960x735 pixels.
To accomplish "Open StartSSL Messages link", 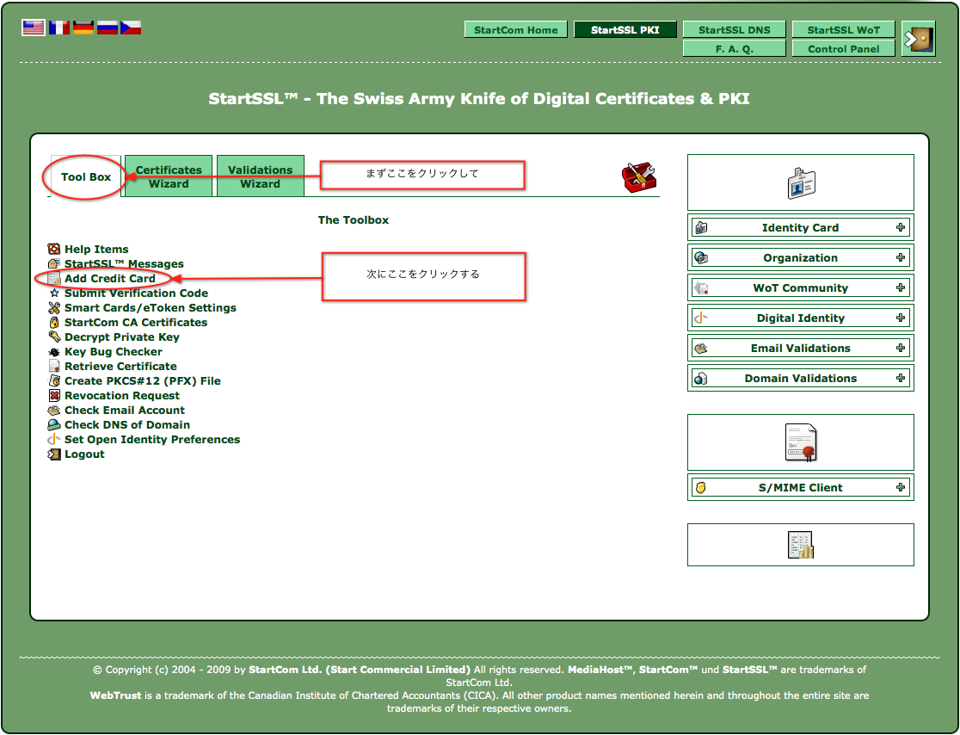I will point(124,263).
